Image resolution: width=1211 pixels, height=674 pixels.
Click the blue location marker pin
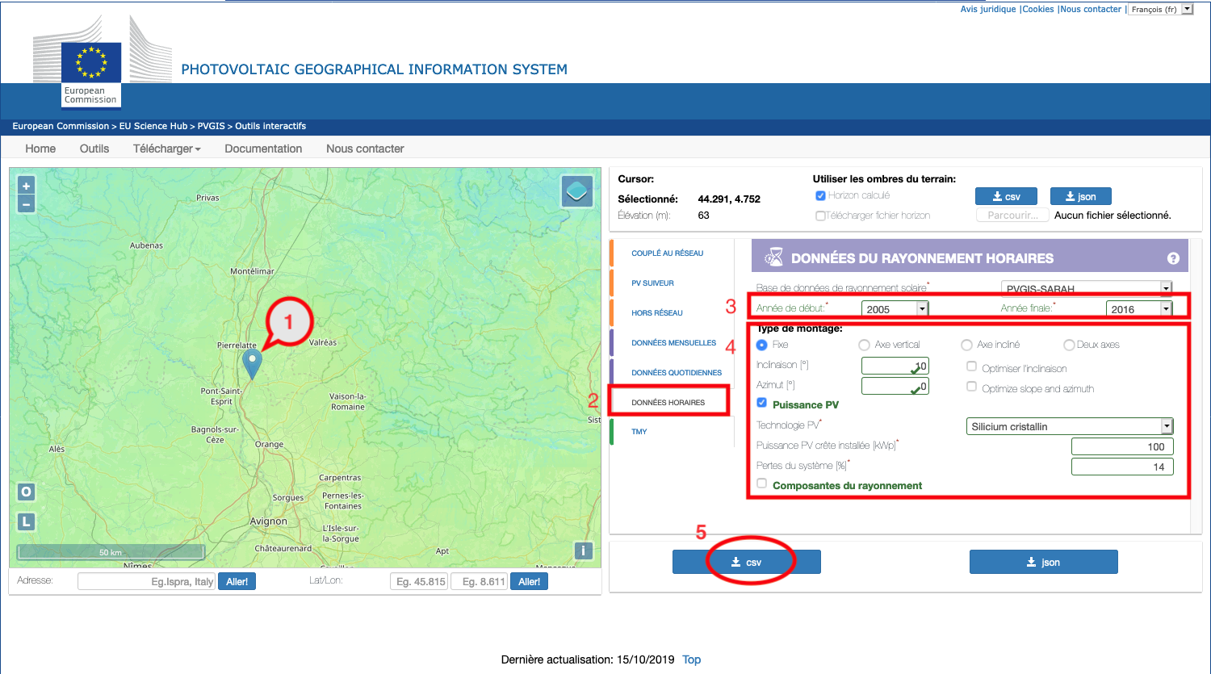pyautogui.click(x=253, y=363)
